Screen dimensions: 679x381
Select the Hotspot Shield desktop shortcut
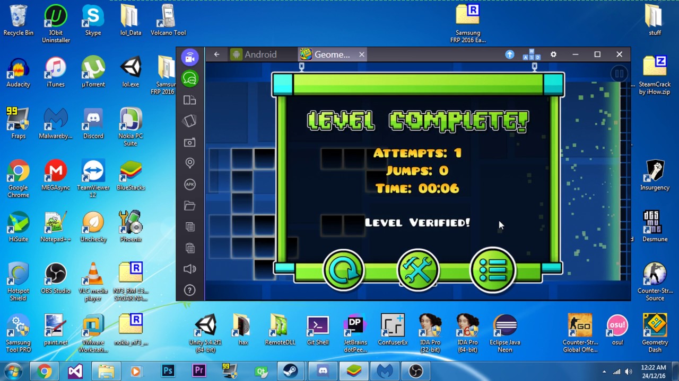[19, 282]
